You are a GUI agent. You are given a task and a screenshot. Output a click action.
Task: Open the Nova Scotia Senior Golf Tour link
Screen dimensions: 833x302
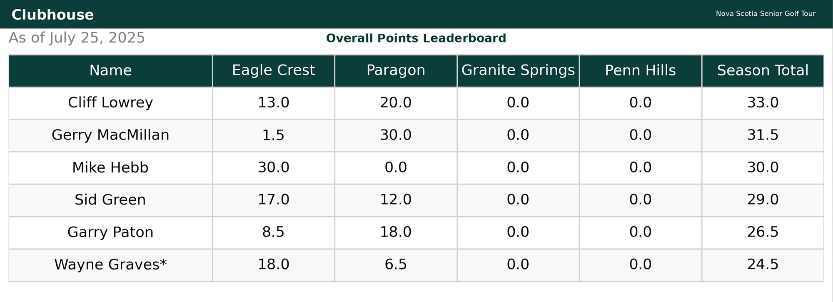pyautogui.click(x=766, y=14)
